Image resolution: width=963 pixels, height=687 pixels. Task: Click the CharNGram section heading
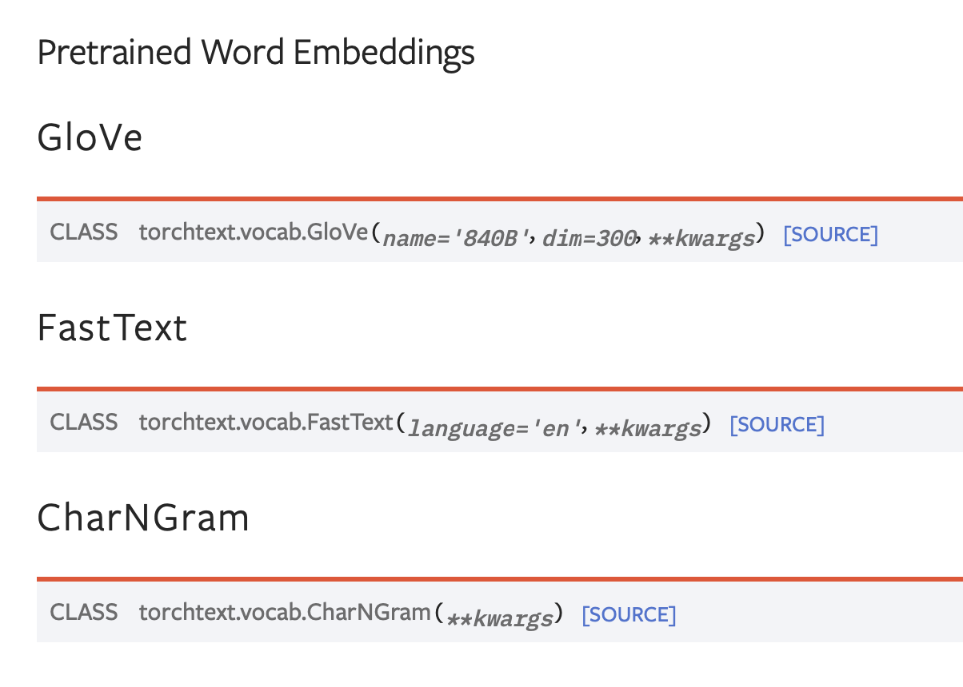(143, 518)
